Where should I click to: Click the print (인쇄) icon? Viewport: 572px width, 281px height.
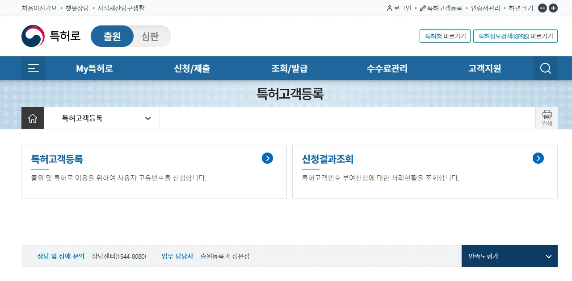pyautogui.click(x=547, y=118)
